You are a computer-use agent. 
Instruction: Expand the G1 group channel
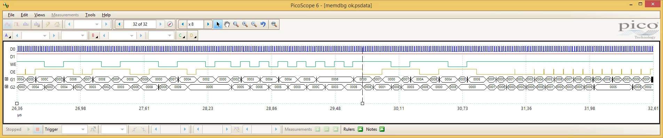(6, 79)
